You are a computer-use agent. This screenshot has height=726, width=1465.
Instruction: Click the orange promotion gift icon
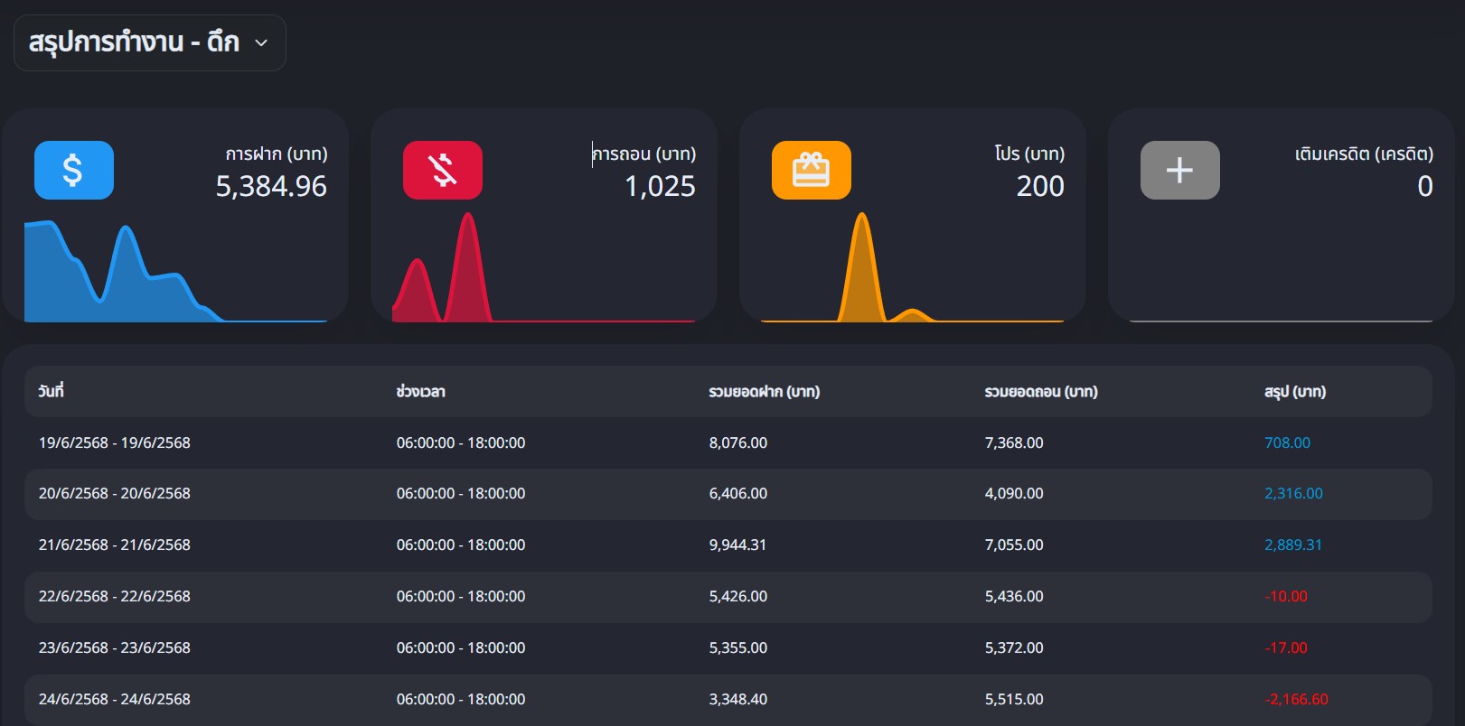pos(811,170)
